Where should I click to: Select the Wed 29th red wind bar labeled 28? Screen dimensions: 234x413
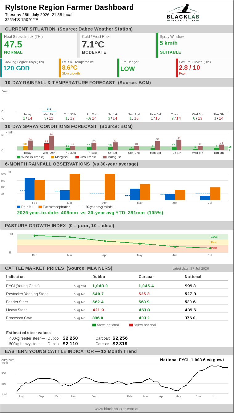46,147
